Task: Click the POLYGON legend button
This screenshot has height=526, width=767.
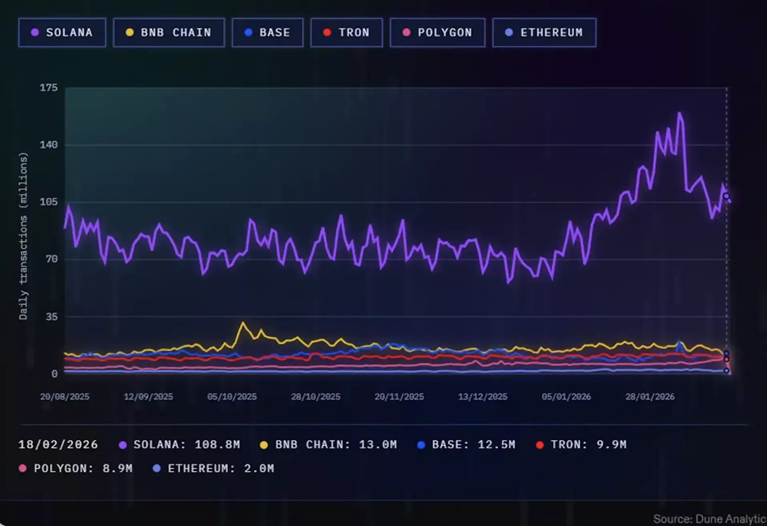Action: coord(437,33)
